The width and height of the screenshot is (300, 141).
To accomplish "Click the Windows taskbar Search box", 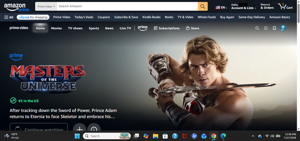I will (107, 136).
